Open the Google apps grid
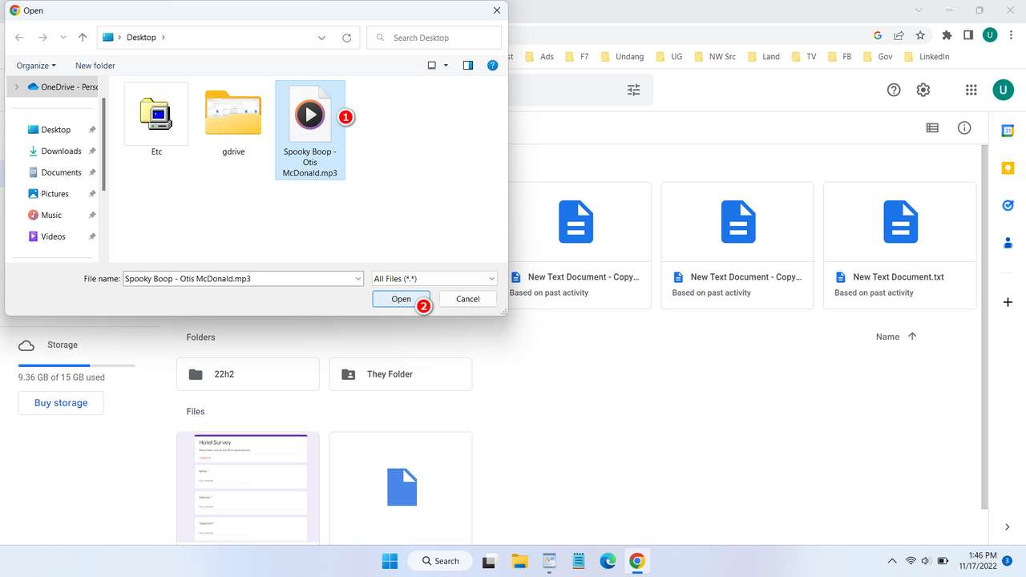Viewport: 1026px width, 577px height. tap(971, 90)
